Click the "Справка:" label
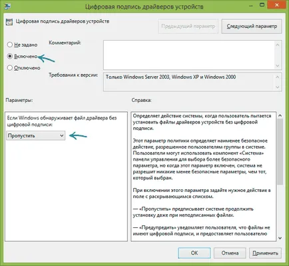Image resolution: width=289 pixels, height=266 pixels. [141, 100]
